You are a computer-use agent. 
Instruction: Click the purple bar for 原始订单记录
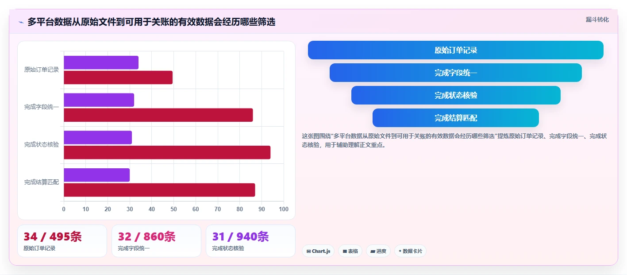click(101, 62)
